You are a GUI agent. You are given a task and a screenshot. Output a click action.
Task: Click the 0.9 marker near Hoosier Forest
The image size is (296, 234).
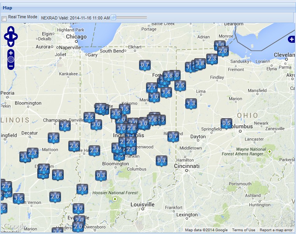click(82, 189)
